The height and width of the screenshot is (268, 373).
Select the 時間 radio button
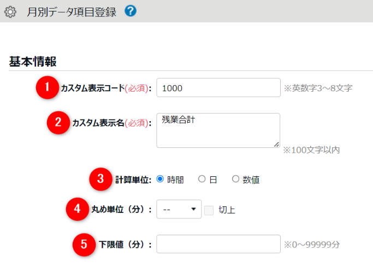(160, 178)
